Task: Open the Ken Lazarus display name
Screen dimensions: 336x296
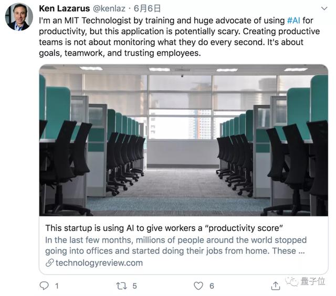Action: click(64, 8)
